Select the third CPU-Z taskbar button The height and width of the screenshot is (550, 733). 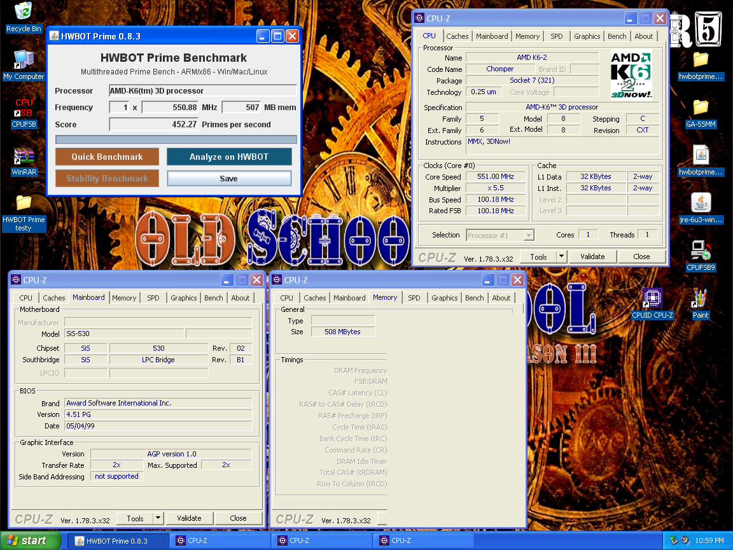tap(424, 540)
